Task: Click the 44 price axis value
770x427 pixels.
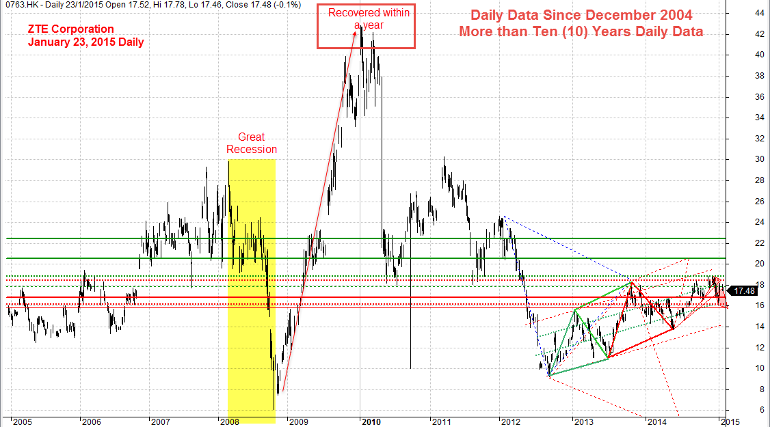Action: tap(760, 13)
